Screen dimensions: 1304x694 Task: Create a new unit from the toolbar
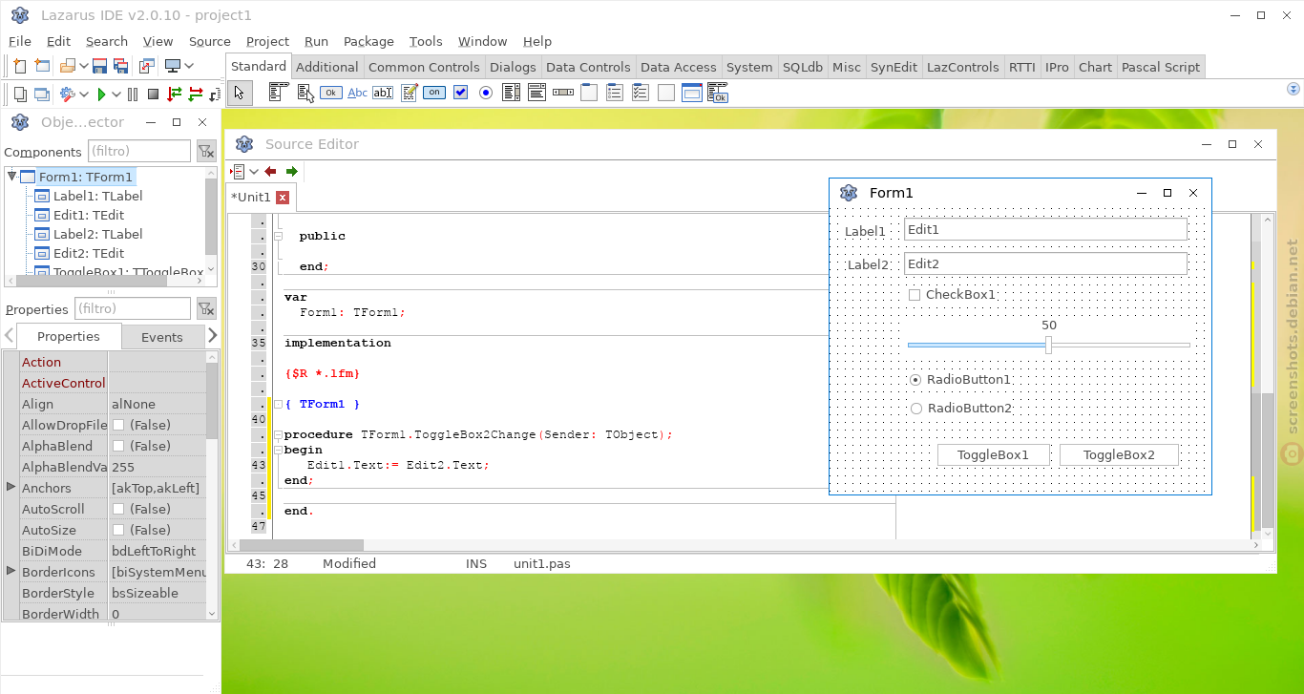[x=19, y=66]
